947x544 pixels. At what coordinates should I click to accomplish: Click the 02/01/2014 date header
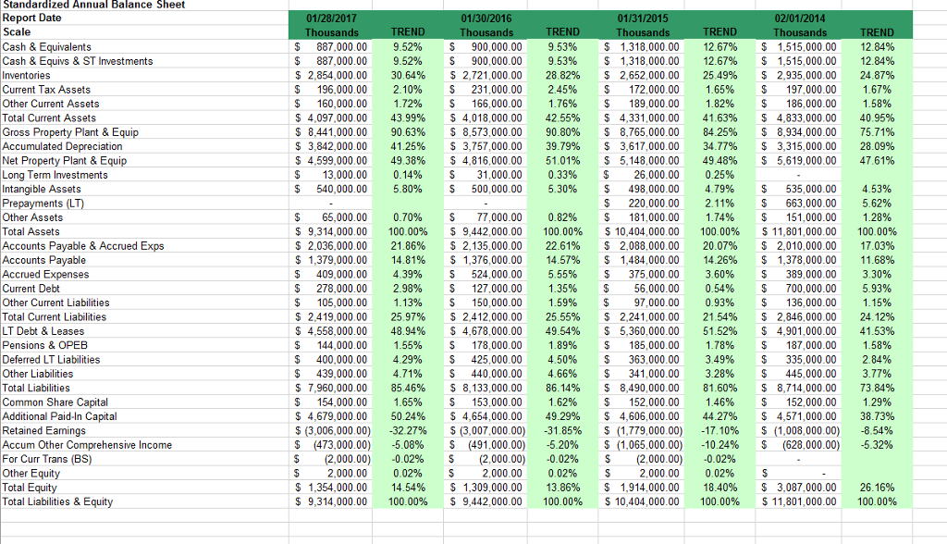[x=797, y=18]
